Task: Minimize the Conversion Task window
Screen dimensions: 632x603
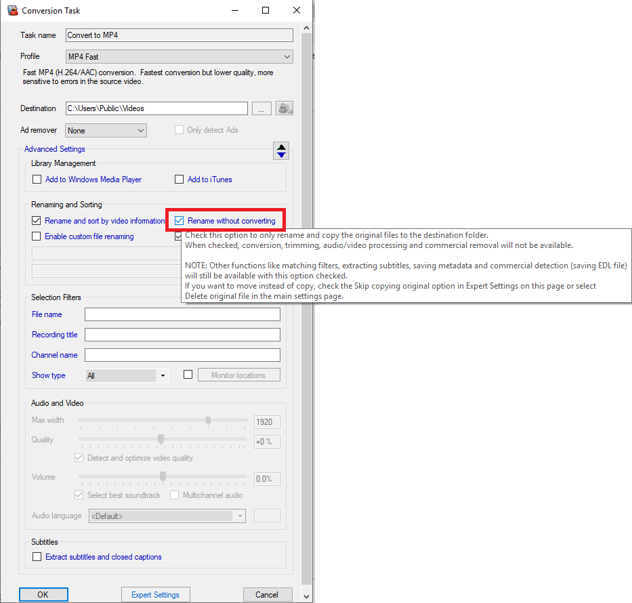Action: (235, 10)
